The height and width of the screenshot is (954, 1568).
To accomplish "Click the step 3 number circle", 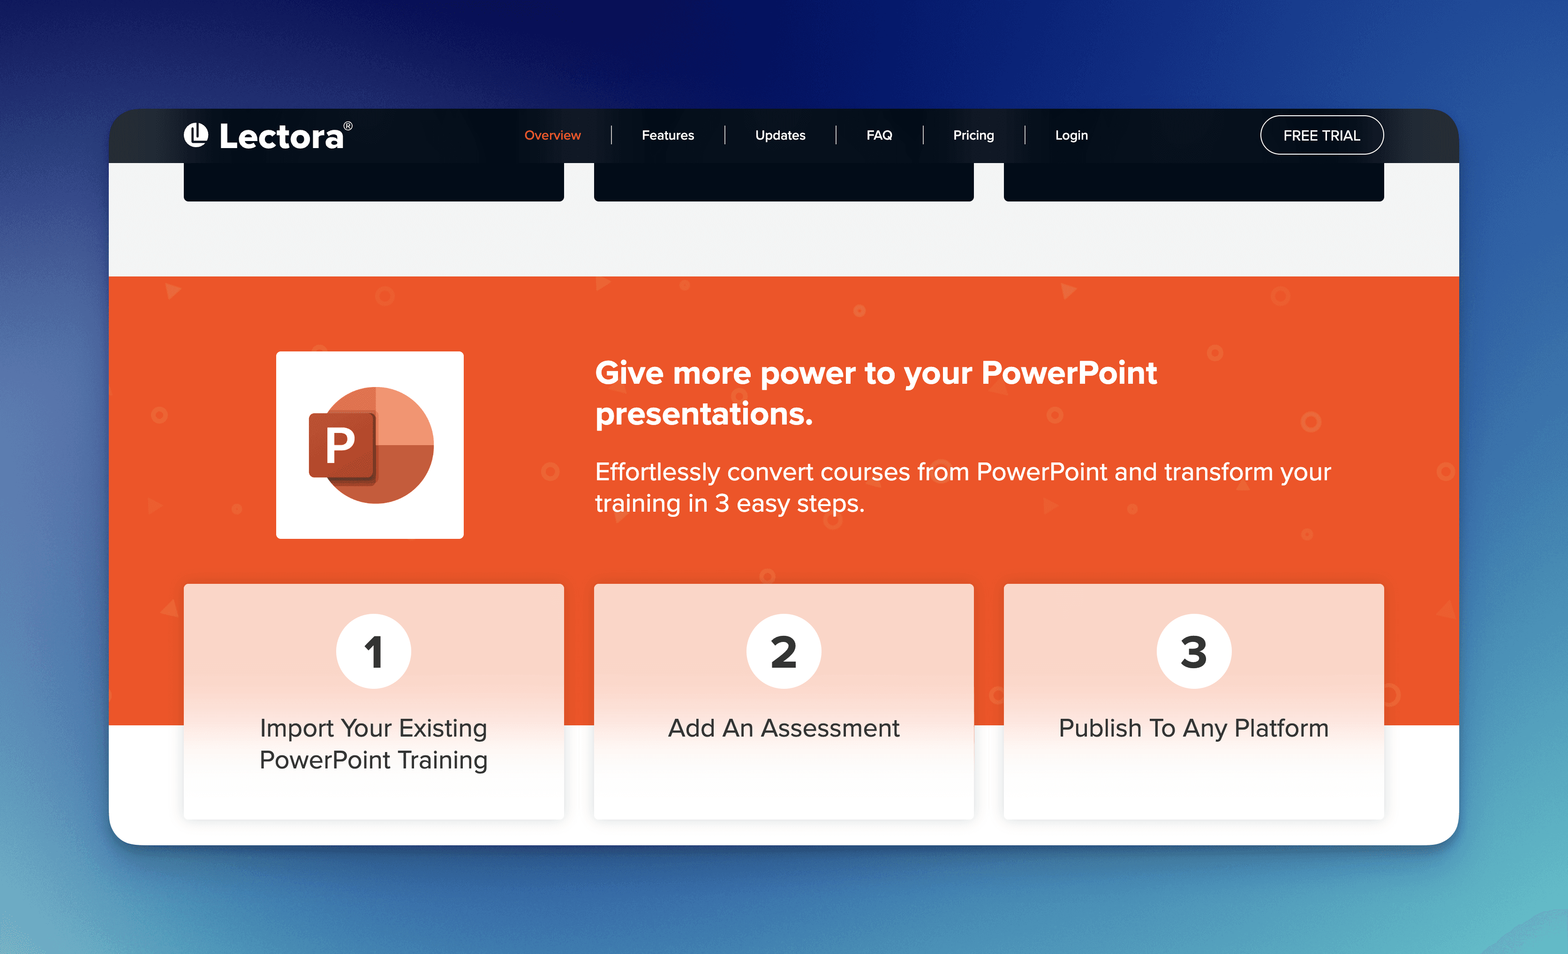I will click(1194, 651).
